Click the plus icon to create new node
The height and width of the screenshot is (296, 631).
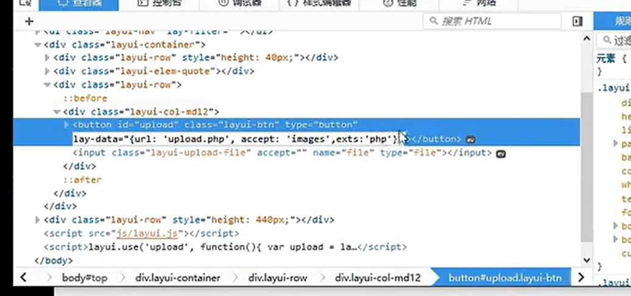pos(29,21)
